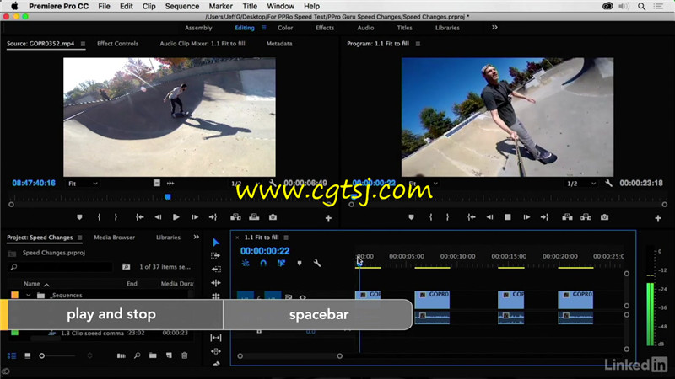Switch Project panel to icon view

[28, 355]
